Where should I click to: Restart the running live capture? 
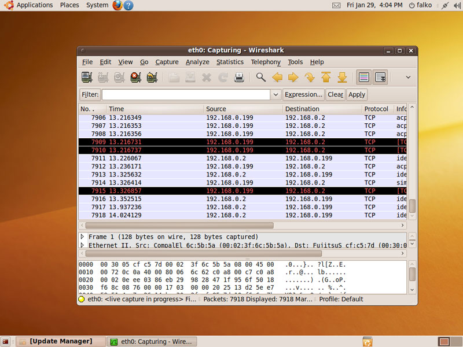152,77
